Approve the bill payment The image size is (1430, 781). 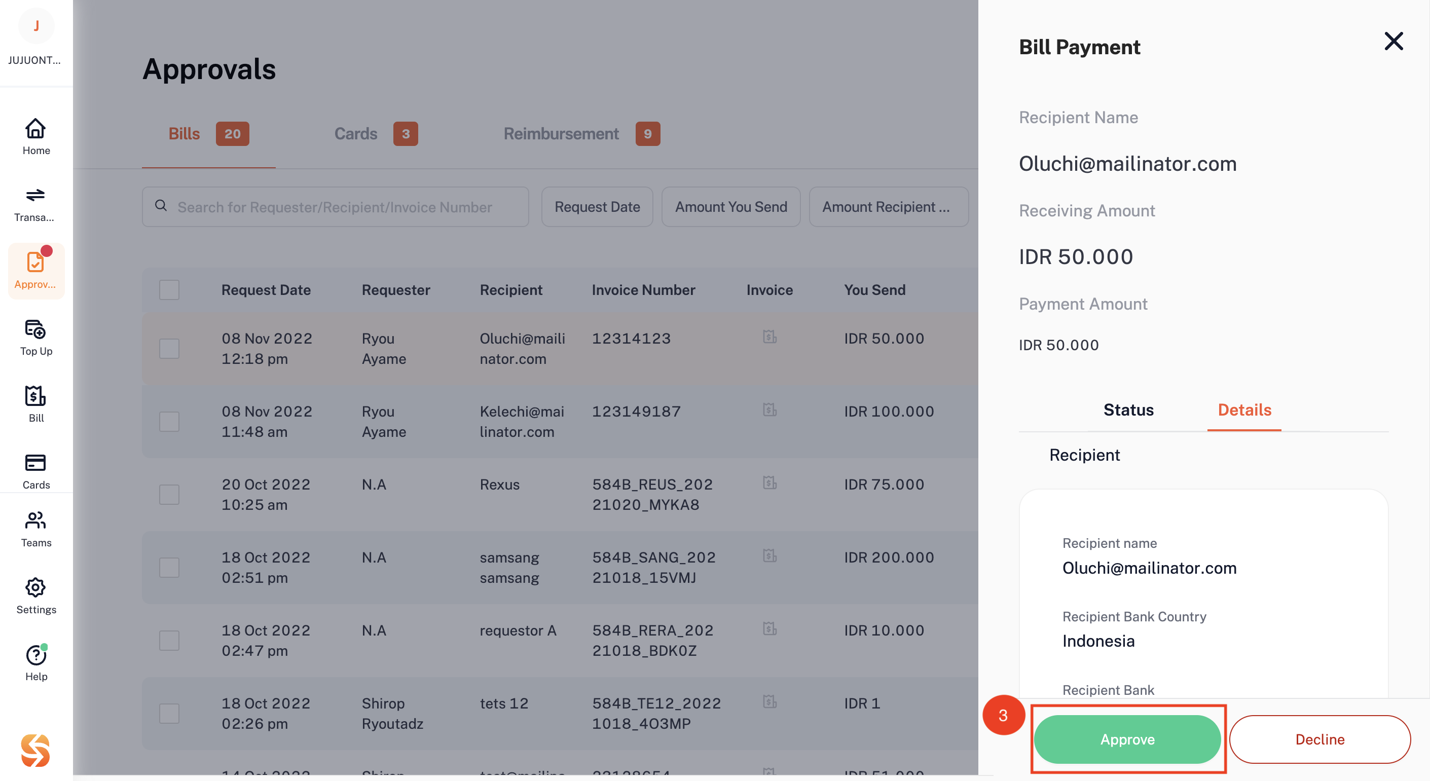pos(1127,739)
